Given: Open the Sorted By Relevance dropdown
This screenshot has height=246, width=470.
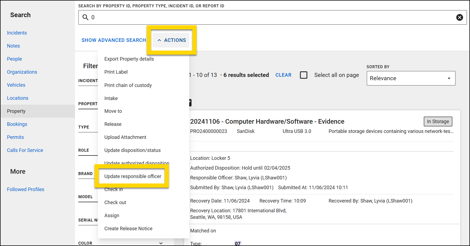Looking at the screenshot, I should pos(411,78).
